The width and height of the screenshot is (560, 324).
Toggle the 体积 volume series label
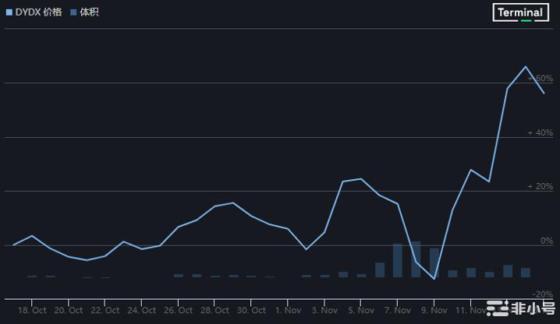click(89, 12)
